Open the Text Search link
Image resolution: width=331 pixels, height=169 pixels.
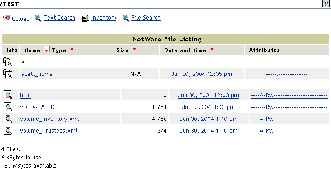point(59,18)
